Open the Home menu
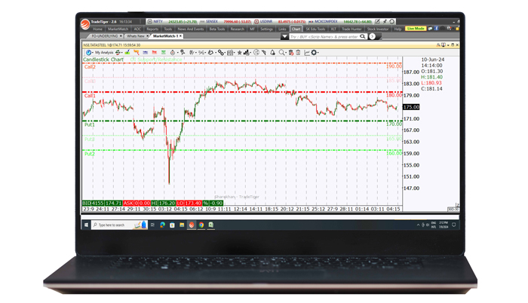528x303 pixels. pos(97,29)
